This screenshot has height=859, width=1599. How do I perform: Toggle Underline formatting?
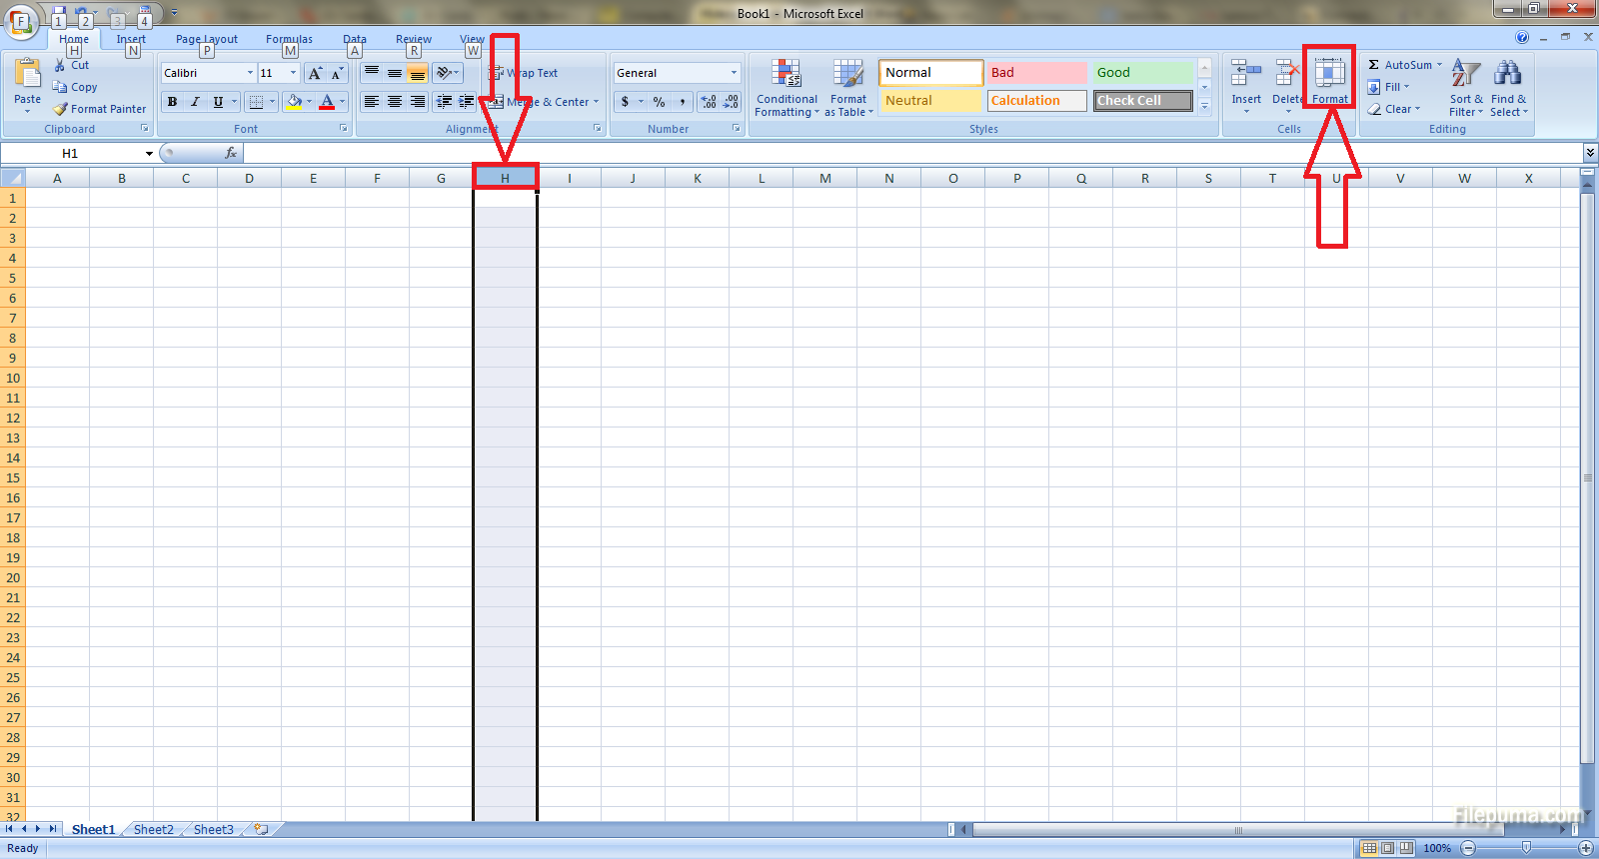218,102
